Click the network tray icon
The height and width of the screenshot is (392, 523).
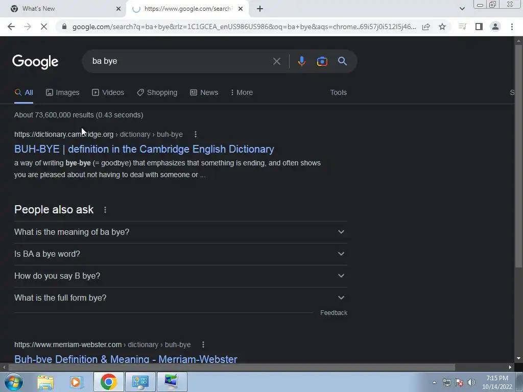(x=446, y=382)
